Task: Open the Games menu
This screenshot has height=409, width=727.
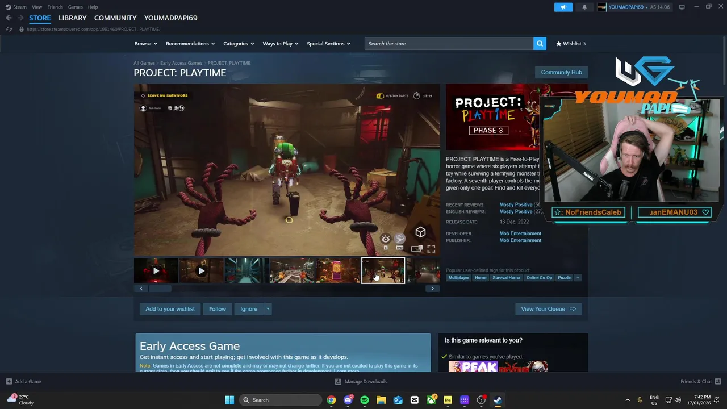Action: tap(75, 7)
